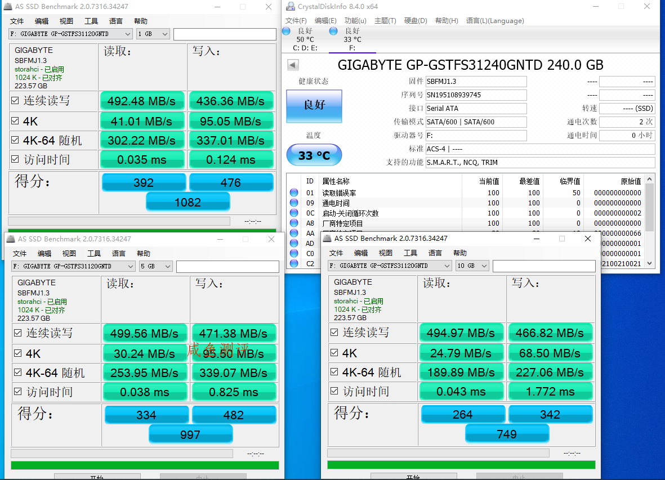The height and width of the screenshot is (480, 665).
Task: Select the F: disk status orb at 33 °C
Action: 333,31
